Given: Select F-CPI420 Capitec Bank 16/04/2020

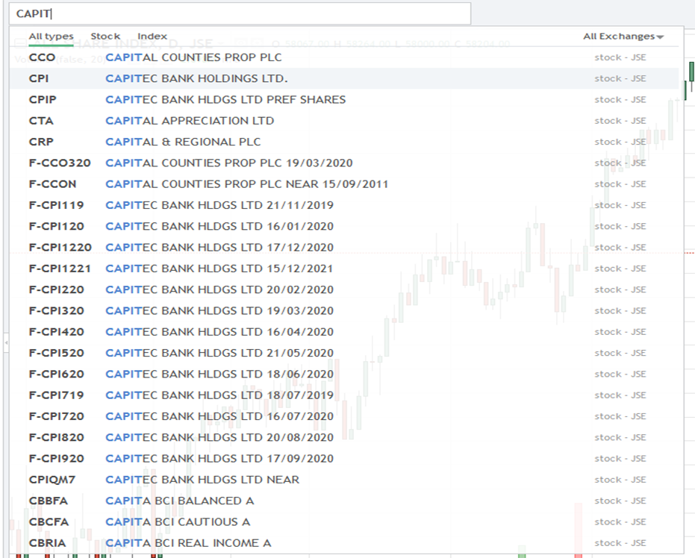Looking at the screenshot, I should coord(344,332).
